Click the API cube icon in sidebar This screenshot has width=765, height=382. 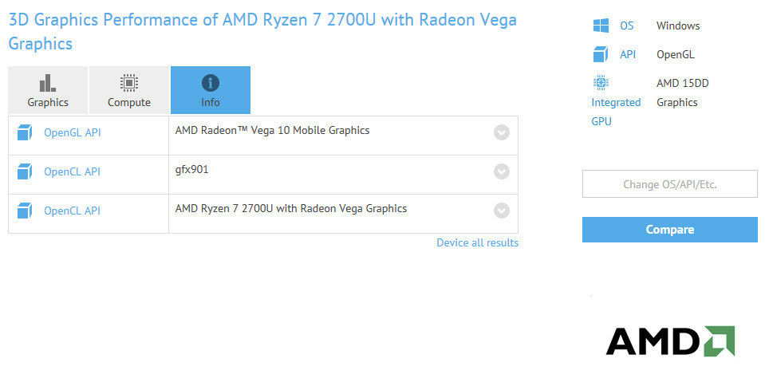click(x=601, y=55)
